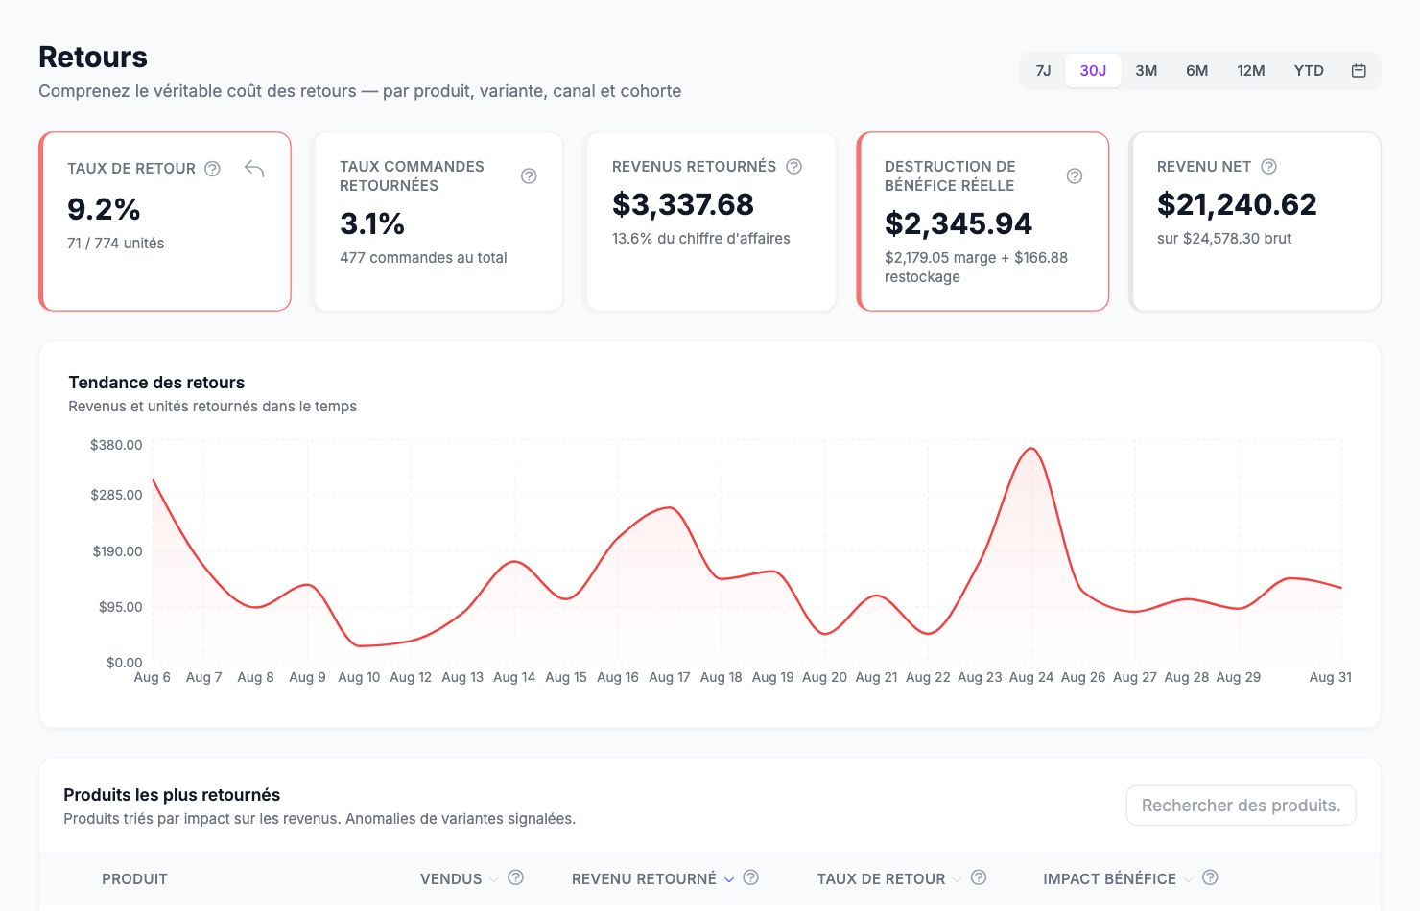1420x911 pixels.
Task: Focus the Rechercher des produits search field
Action: click(x=1241, y=806)
